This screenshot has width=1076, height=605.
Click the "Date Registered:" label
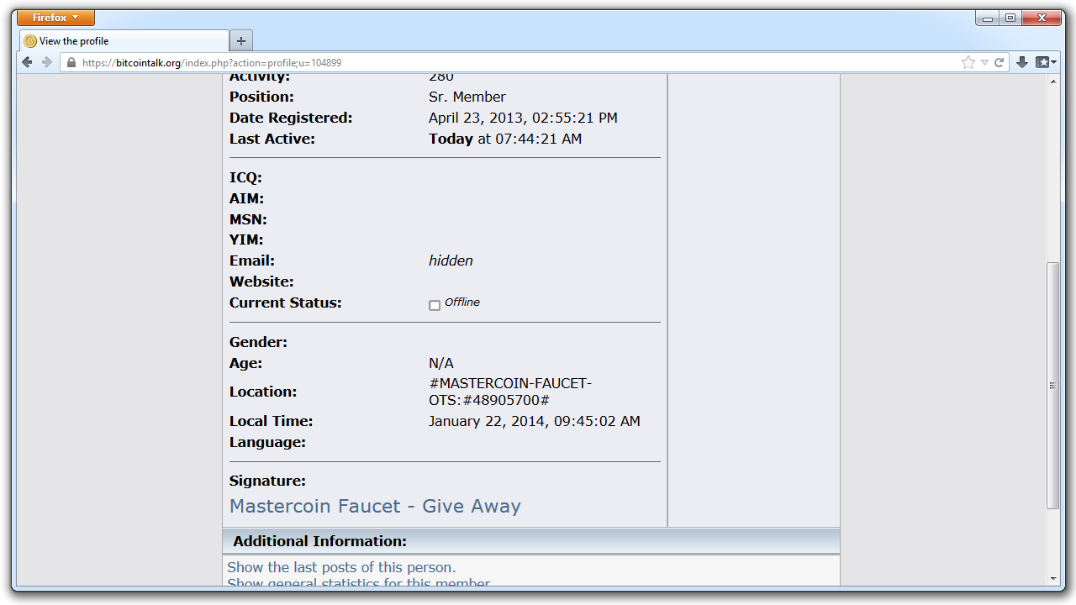[x=291, y=118]
